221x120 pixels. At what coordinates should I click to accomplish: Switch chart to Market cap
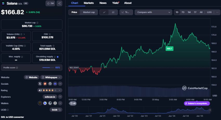[x=89, y=12]
